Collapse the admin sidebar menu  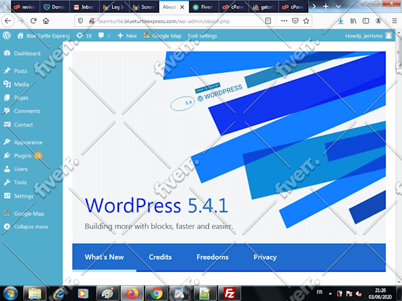pos(31,227)
